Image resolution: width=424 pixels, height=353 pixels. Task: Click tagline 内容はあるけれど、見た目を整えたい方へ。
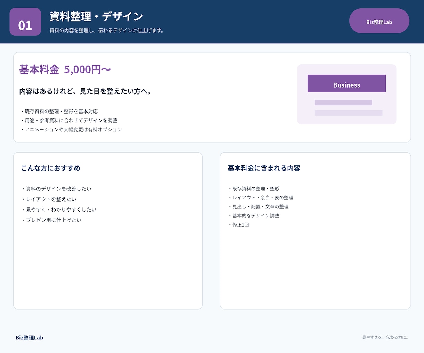[85, 91]
